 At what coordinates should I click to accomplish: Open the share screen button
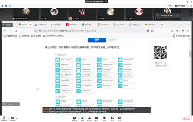(x=74, y=119)
